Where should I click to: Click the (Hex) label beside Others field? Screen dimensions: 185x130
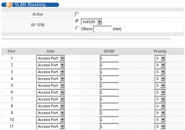pos(117,29)
